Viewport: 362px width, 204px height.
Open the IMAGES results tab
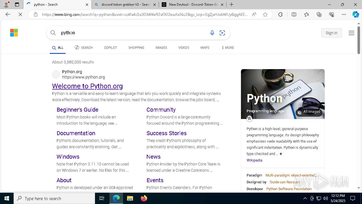161,48
